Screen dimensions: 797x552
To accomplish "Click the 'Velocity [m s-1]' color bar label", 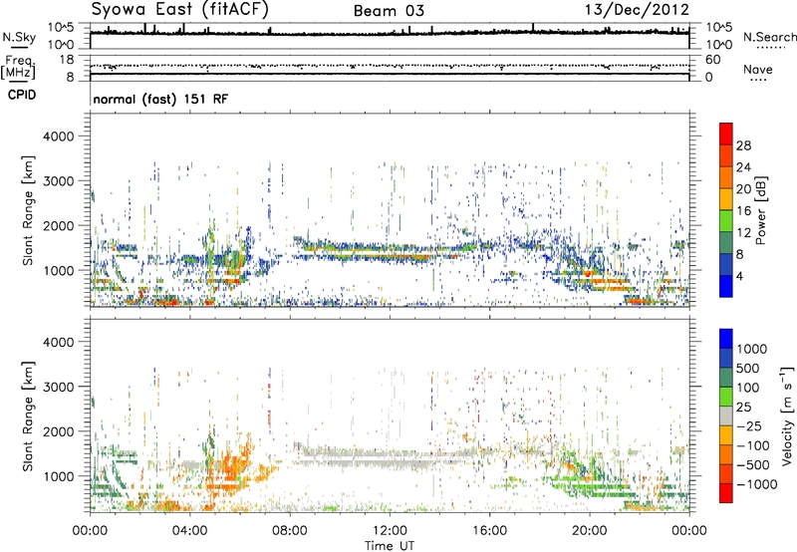I will [787, 415].
